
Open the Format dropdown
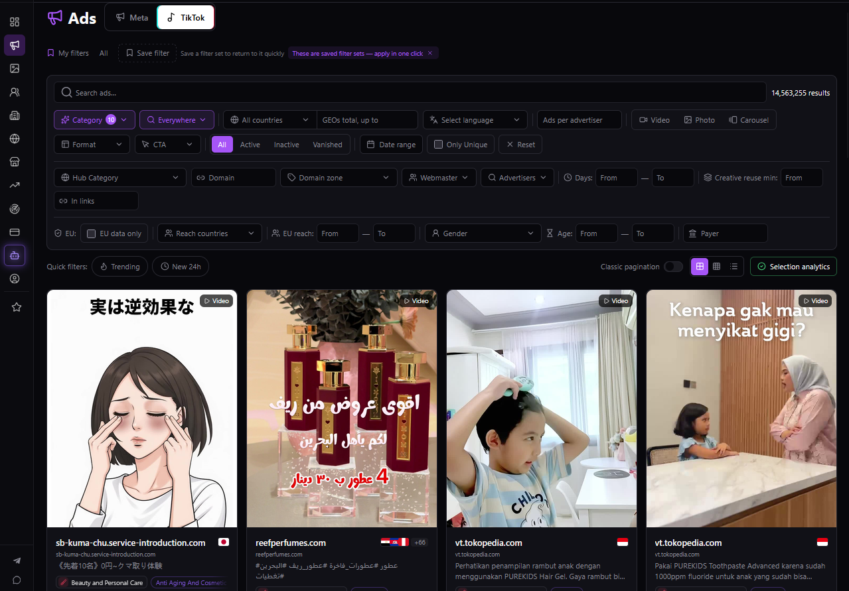(92, 145)
